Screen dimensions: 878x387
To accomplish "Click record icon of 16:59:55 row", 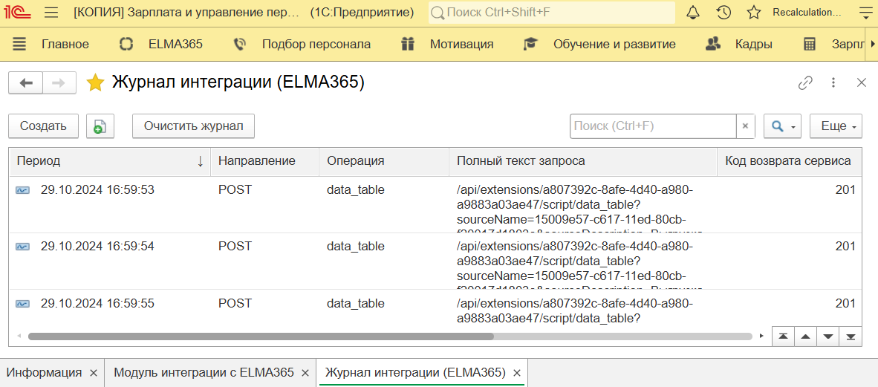I will point(22,304).
